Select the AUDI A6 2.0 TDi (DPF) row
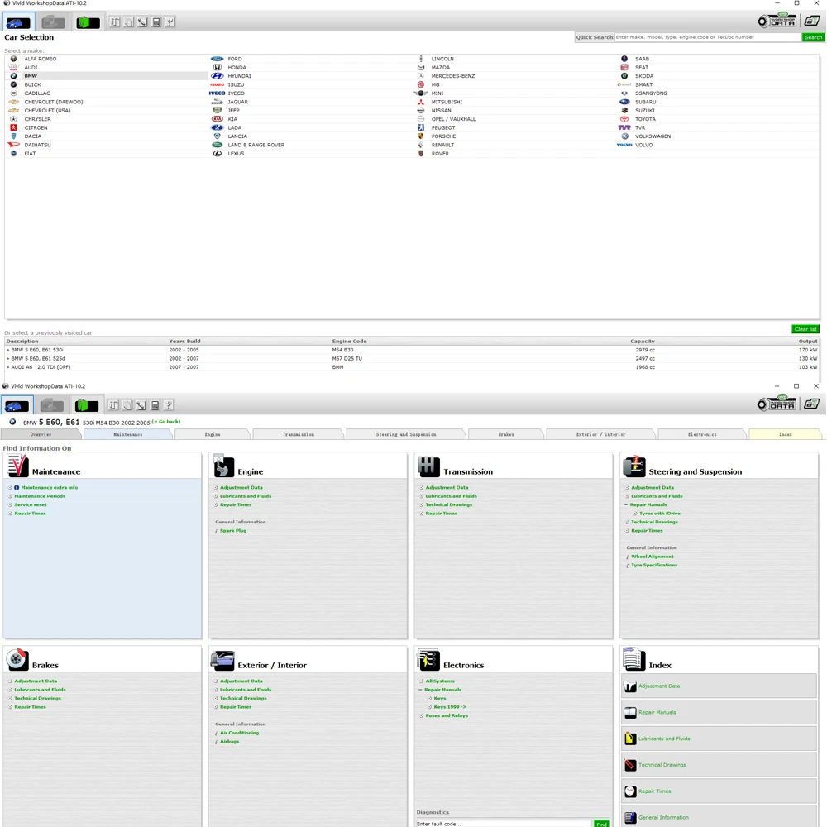The width and height of the screenshot is (827, 827). (412, 367)
